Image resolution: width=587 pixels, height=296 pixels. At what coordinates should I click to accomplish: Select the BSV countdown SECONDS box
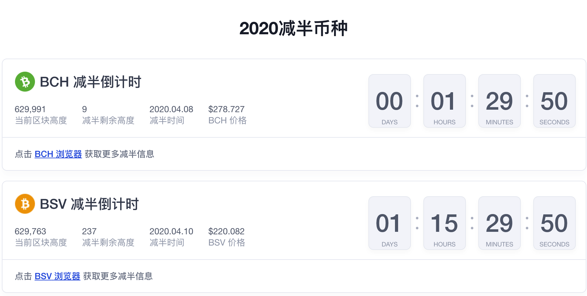pos(555,223)
